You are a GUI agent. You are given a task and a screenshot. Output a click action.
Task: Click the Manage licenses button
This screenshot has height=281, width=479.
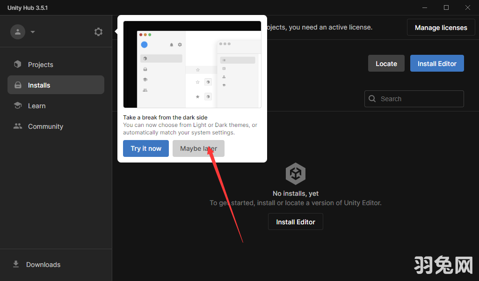441,28
